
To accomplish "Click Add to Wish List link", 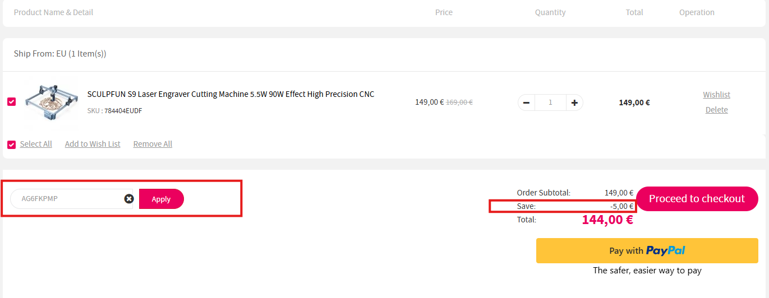I will 93,144.
